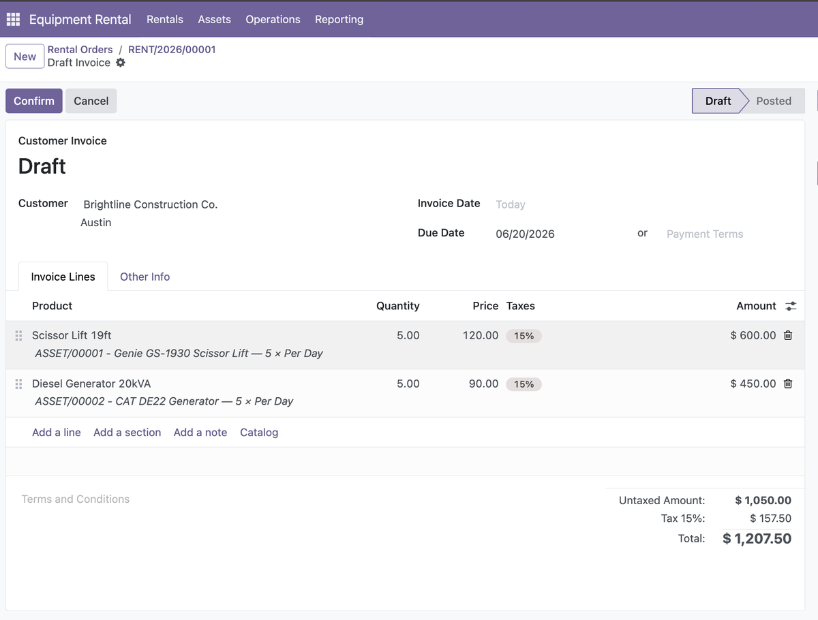Click the $ 450.00 amount cell
This screenshot has height=620, width=818.
pos(753,384)
